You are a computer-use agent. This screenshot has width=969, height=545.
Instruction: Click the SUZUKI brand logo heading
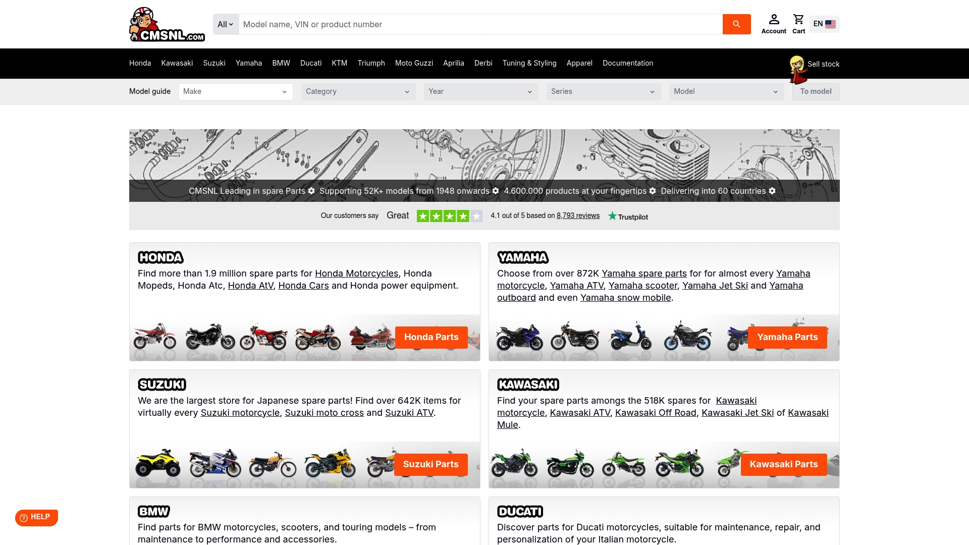pos(162,385)
